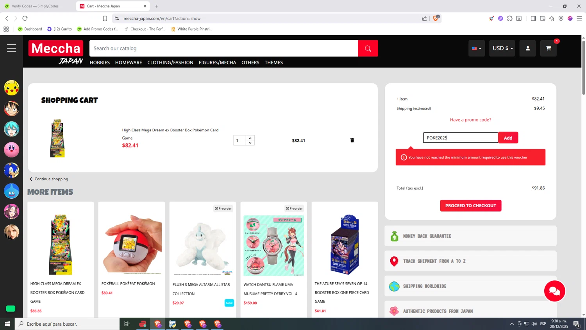The image size is (586, 330).
Task: Select the Pikachu theme icon in sidebar
Action: pos(11,88)
